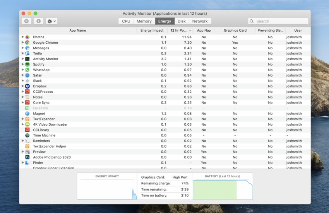The height and width of the screenshot is (213, 329).
Task: Click the Safari compass icon
Action: (27, 75)
